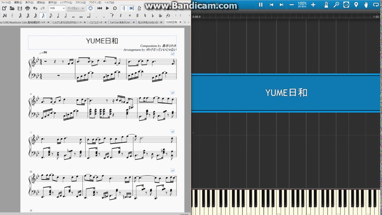Viewport: 382px width, 215px height.
Task: Undo the last edit in MuseScore
Action: [x=35, y=8]
